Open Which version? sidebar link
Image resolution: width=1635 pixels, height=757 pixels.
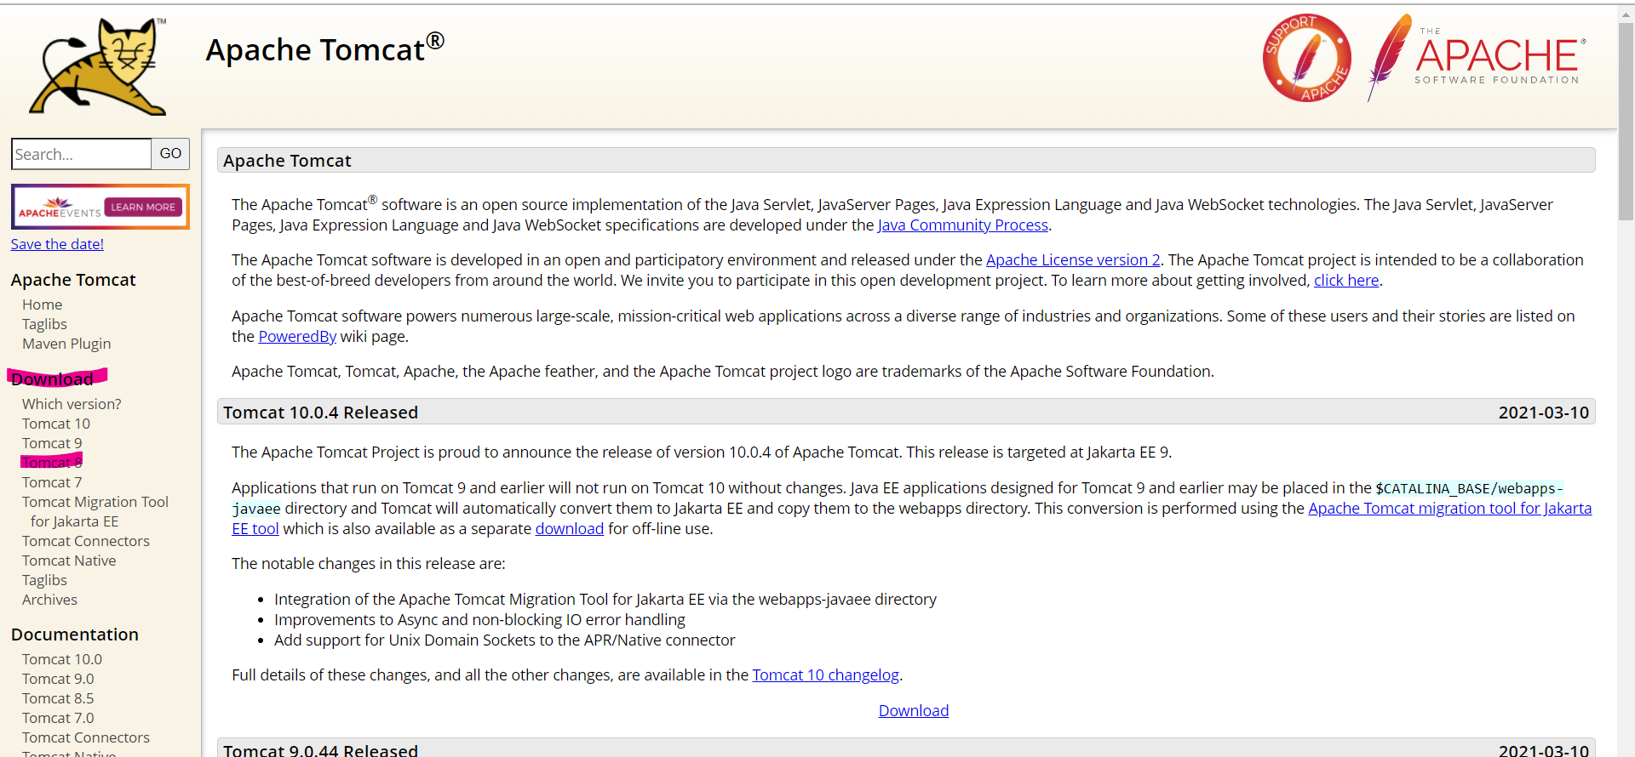72,404
